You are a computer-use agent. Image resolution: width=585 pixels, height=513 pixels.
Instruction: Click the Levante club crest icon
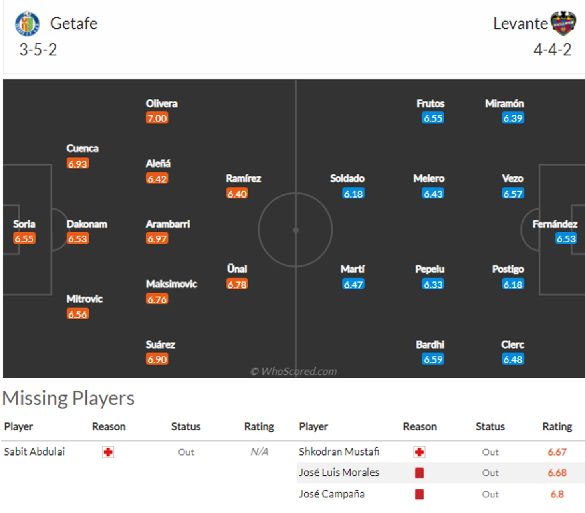pyautogui.click(x=563, y=23)
